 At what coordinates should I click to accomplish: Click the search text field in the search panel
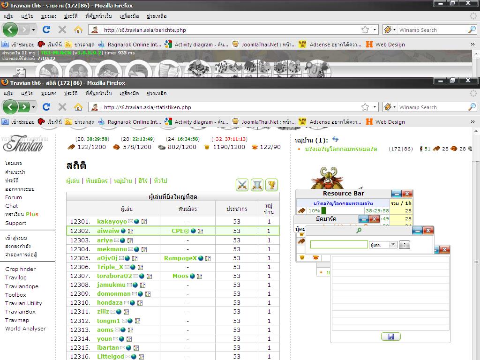pyautogui.click(x=339, y=244)
